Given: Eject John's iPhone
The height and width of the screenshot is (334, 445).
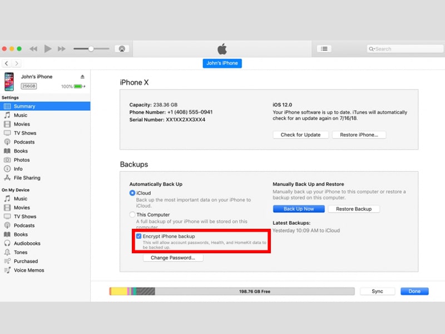Looking at the screenshot, I should [82, 77].
